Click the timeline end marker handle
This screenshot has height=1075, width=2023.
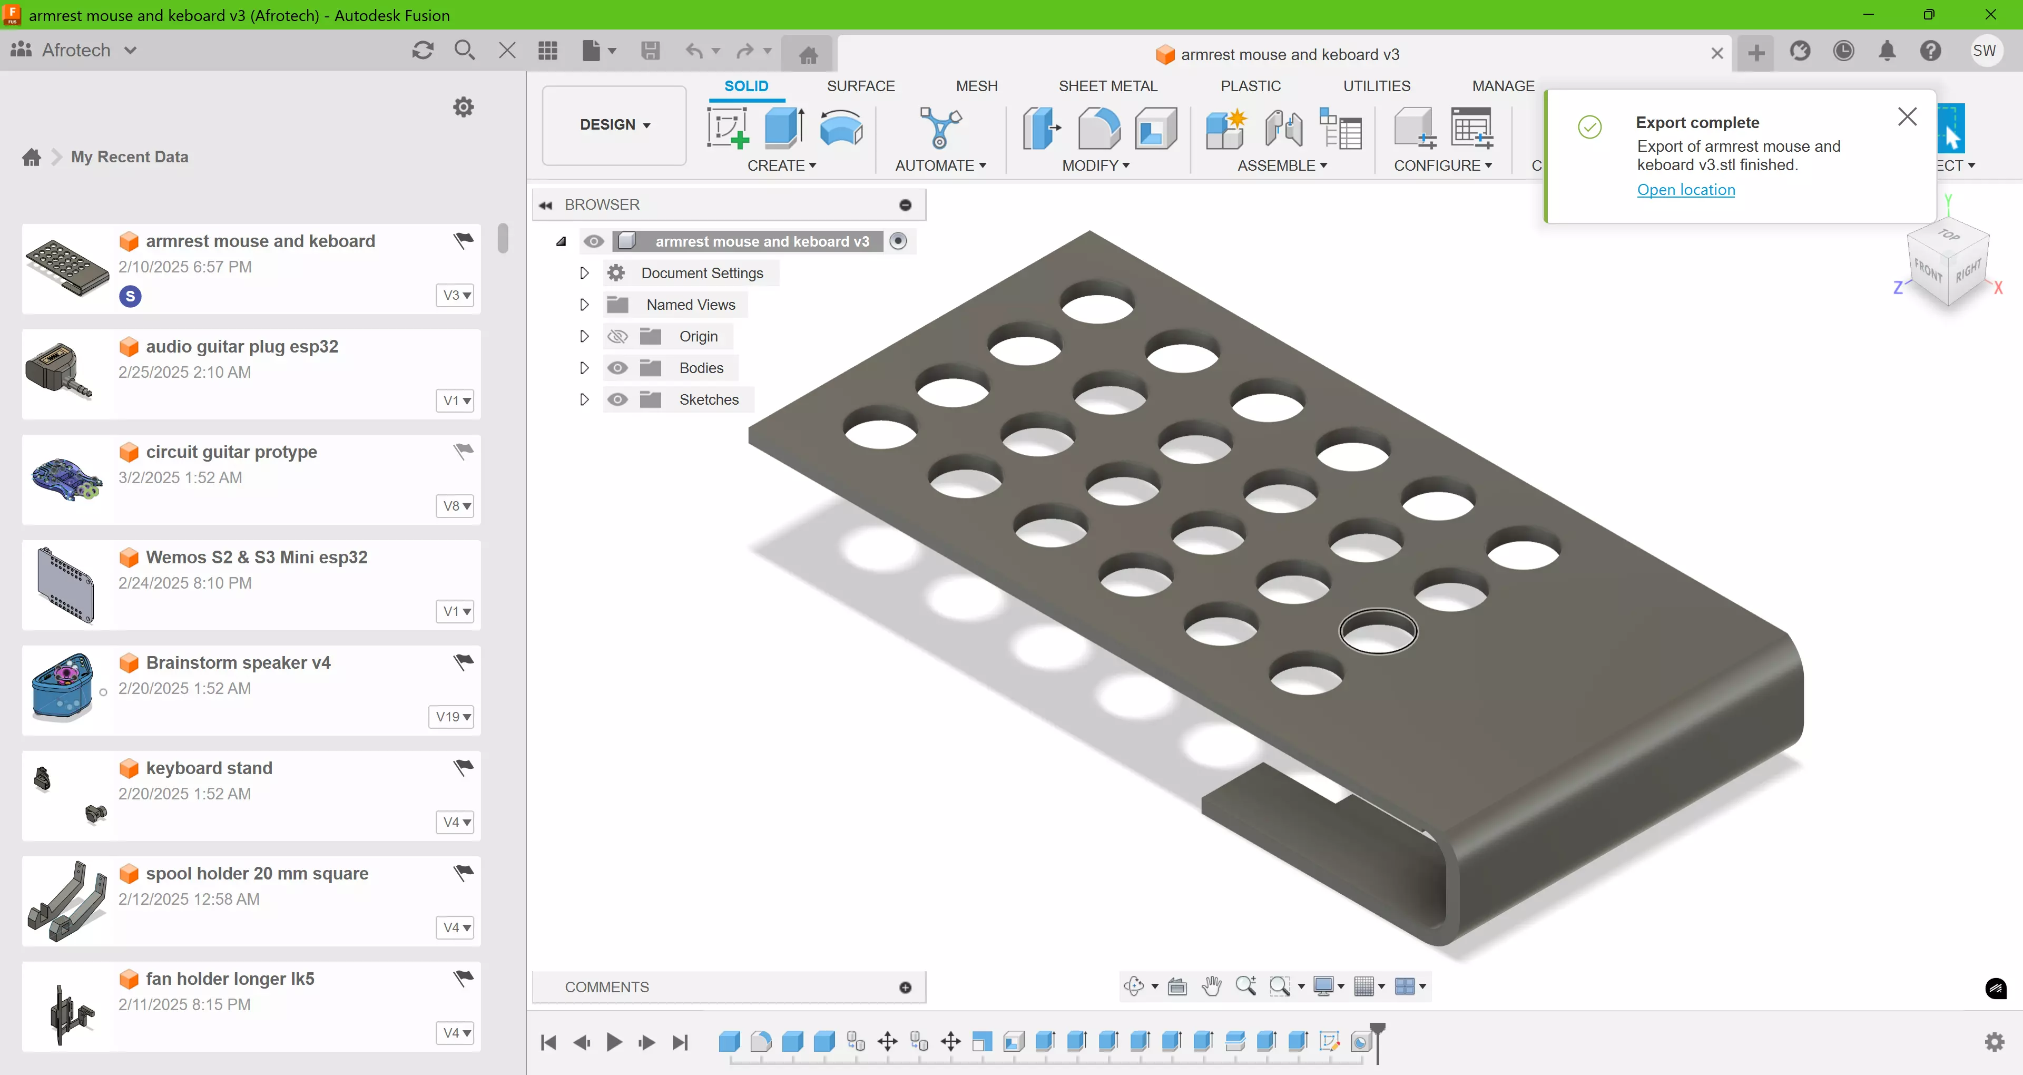click(x=1378, y=1029)
